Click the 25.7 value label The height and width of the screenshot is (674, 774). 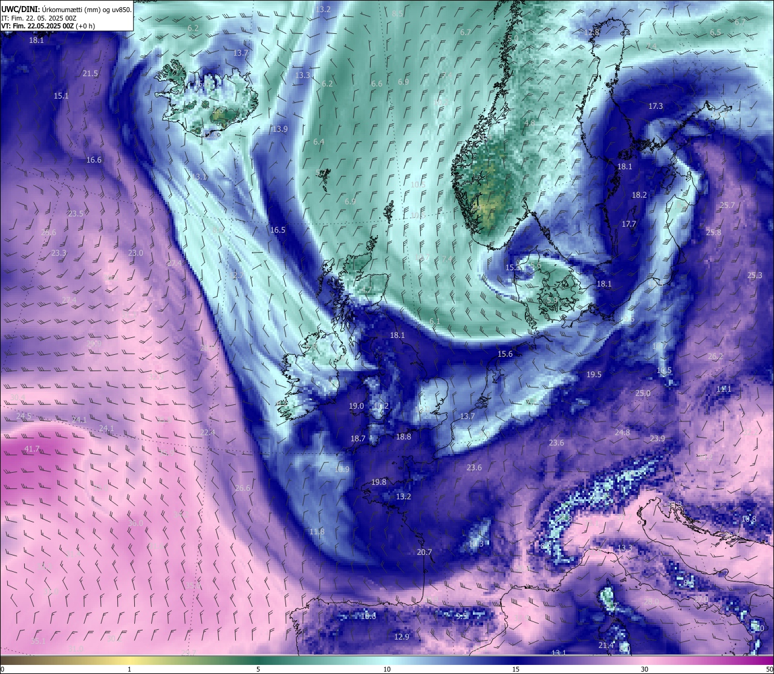(x=727, y=205)
